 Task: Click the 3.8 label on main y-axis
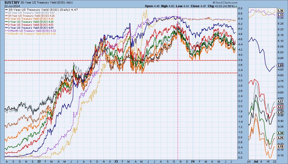[240, 60]
